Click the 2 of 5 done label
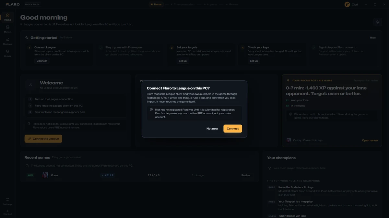This screenshot has width=389, height=218. pos(65,38)
